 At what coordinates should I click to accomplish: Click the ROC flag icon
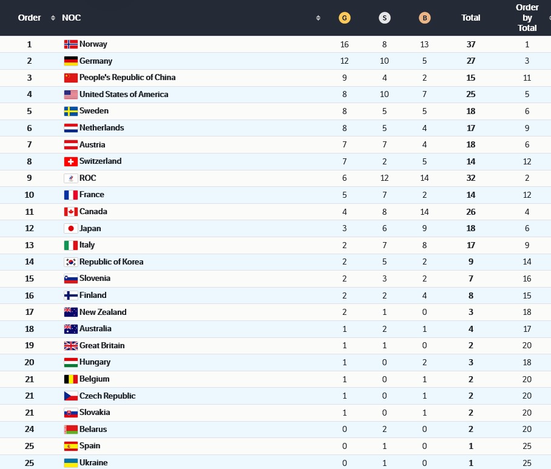70,178
